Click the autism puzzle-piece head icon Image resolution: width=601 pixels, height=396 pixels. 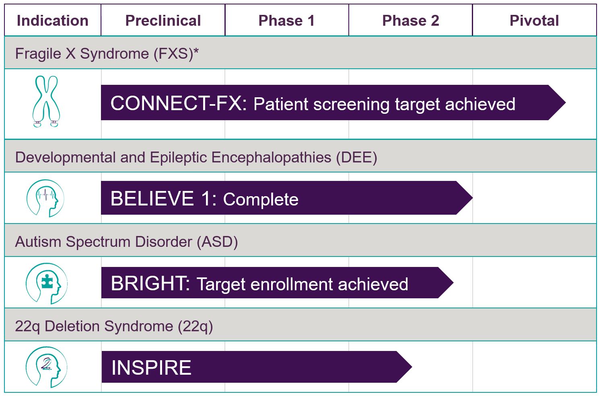pyautogui.click(x=46, y=283)
